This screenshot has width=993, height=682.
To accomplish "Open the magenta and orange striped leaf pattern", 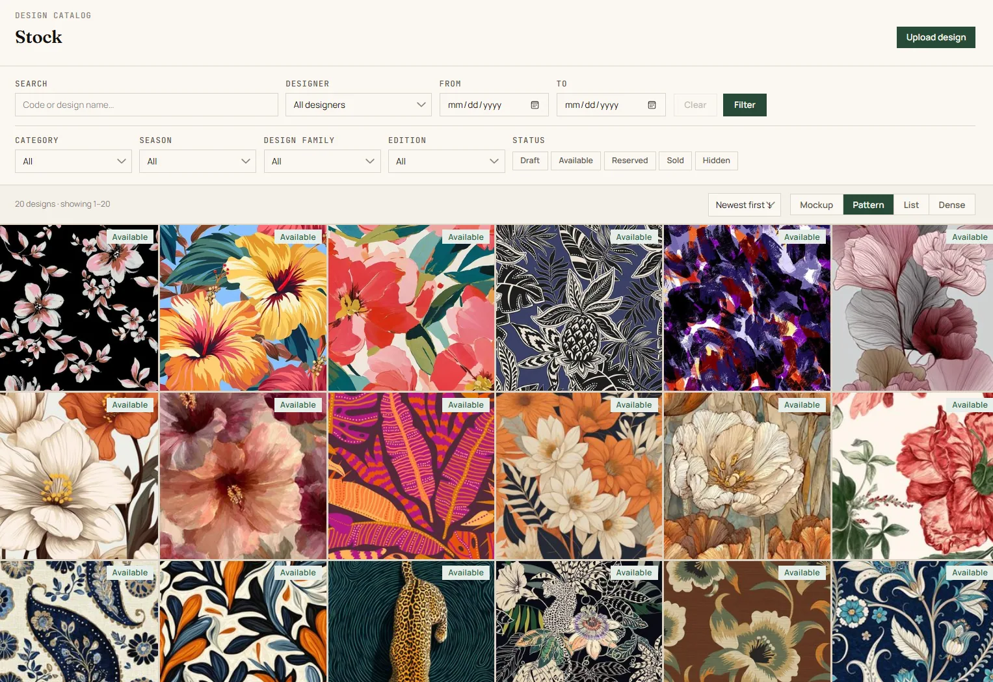I will point(411,476).
